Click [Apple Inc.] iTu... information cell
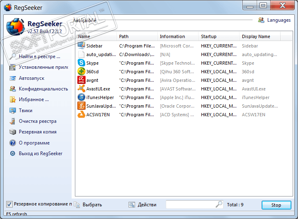Viewport: 298px width, 219px height. pos(177,97)
